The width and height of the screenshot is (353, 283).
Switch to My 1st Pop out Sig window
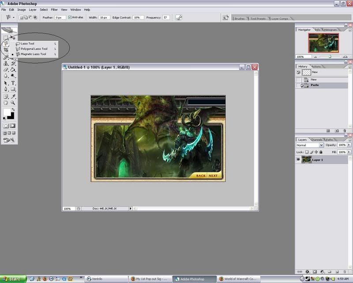(x=150, y=279)
